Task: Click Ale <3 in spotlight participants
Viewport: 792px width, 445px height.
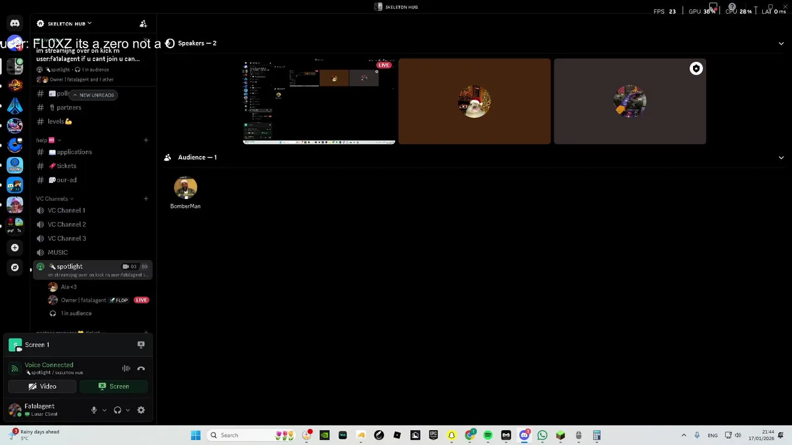Action: click(98, 287)
